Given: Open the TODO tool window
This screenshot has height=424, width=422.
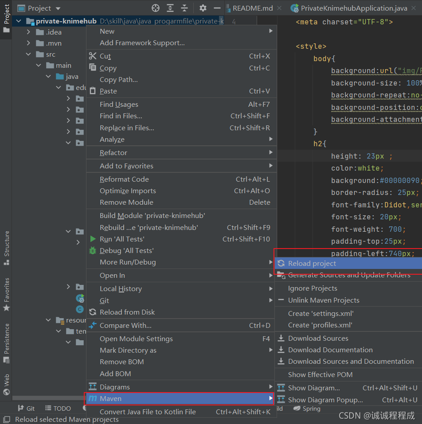Looking at the screenshot, I should (58, 408).
